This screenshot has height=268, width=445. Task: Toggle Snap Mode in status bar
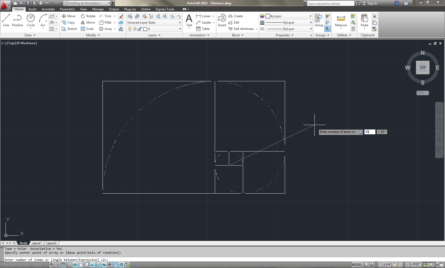57,265
